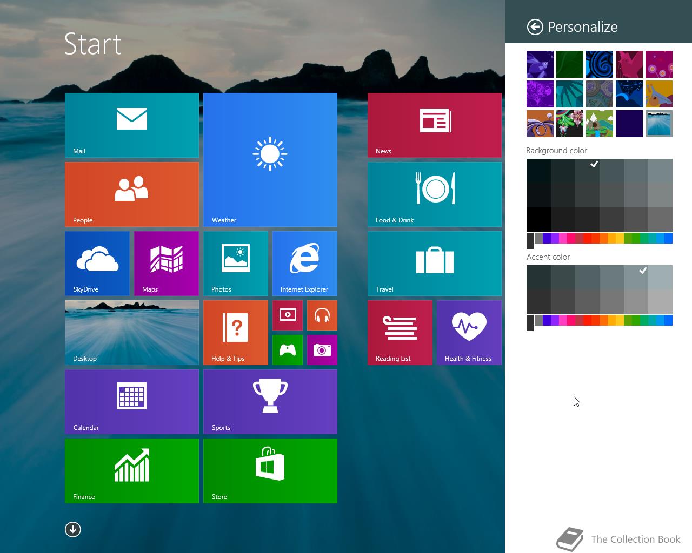
Task: Open the Store tile
Action: pos(270,471)
